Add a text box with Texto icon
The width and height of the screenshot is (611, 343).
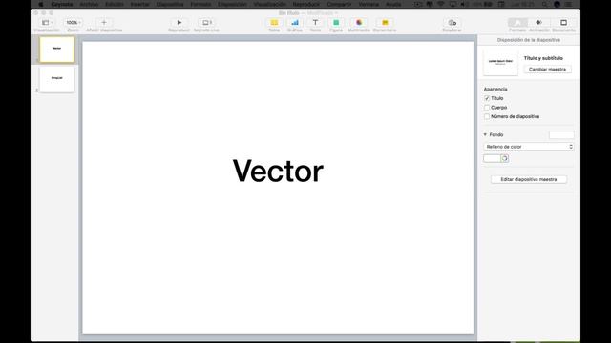(x=315, y=23)
